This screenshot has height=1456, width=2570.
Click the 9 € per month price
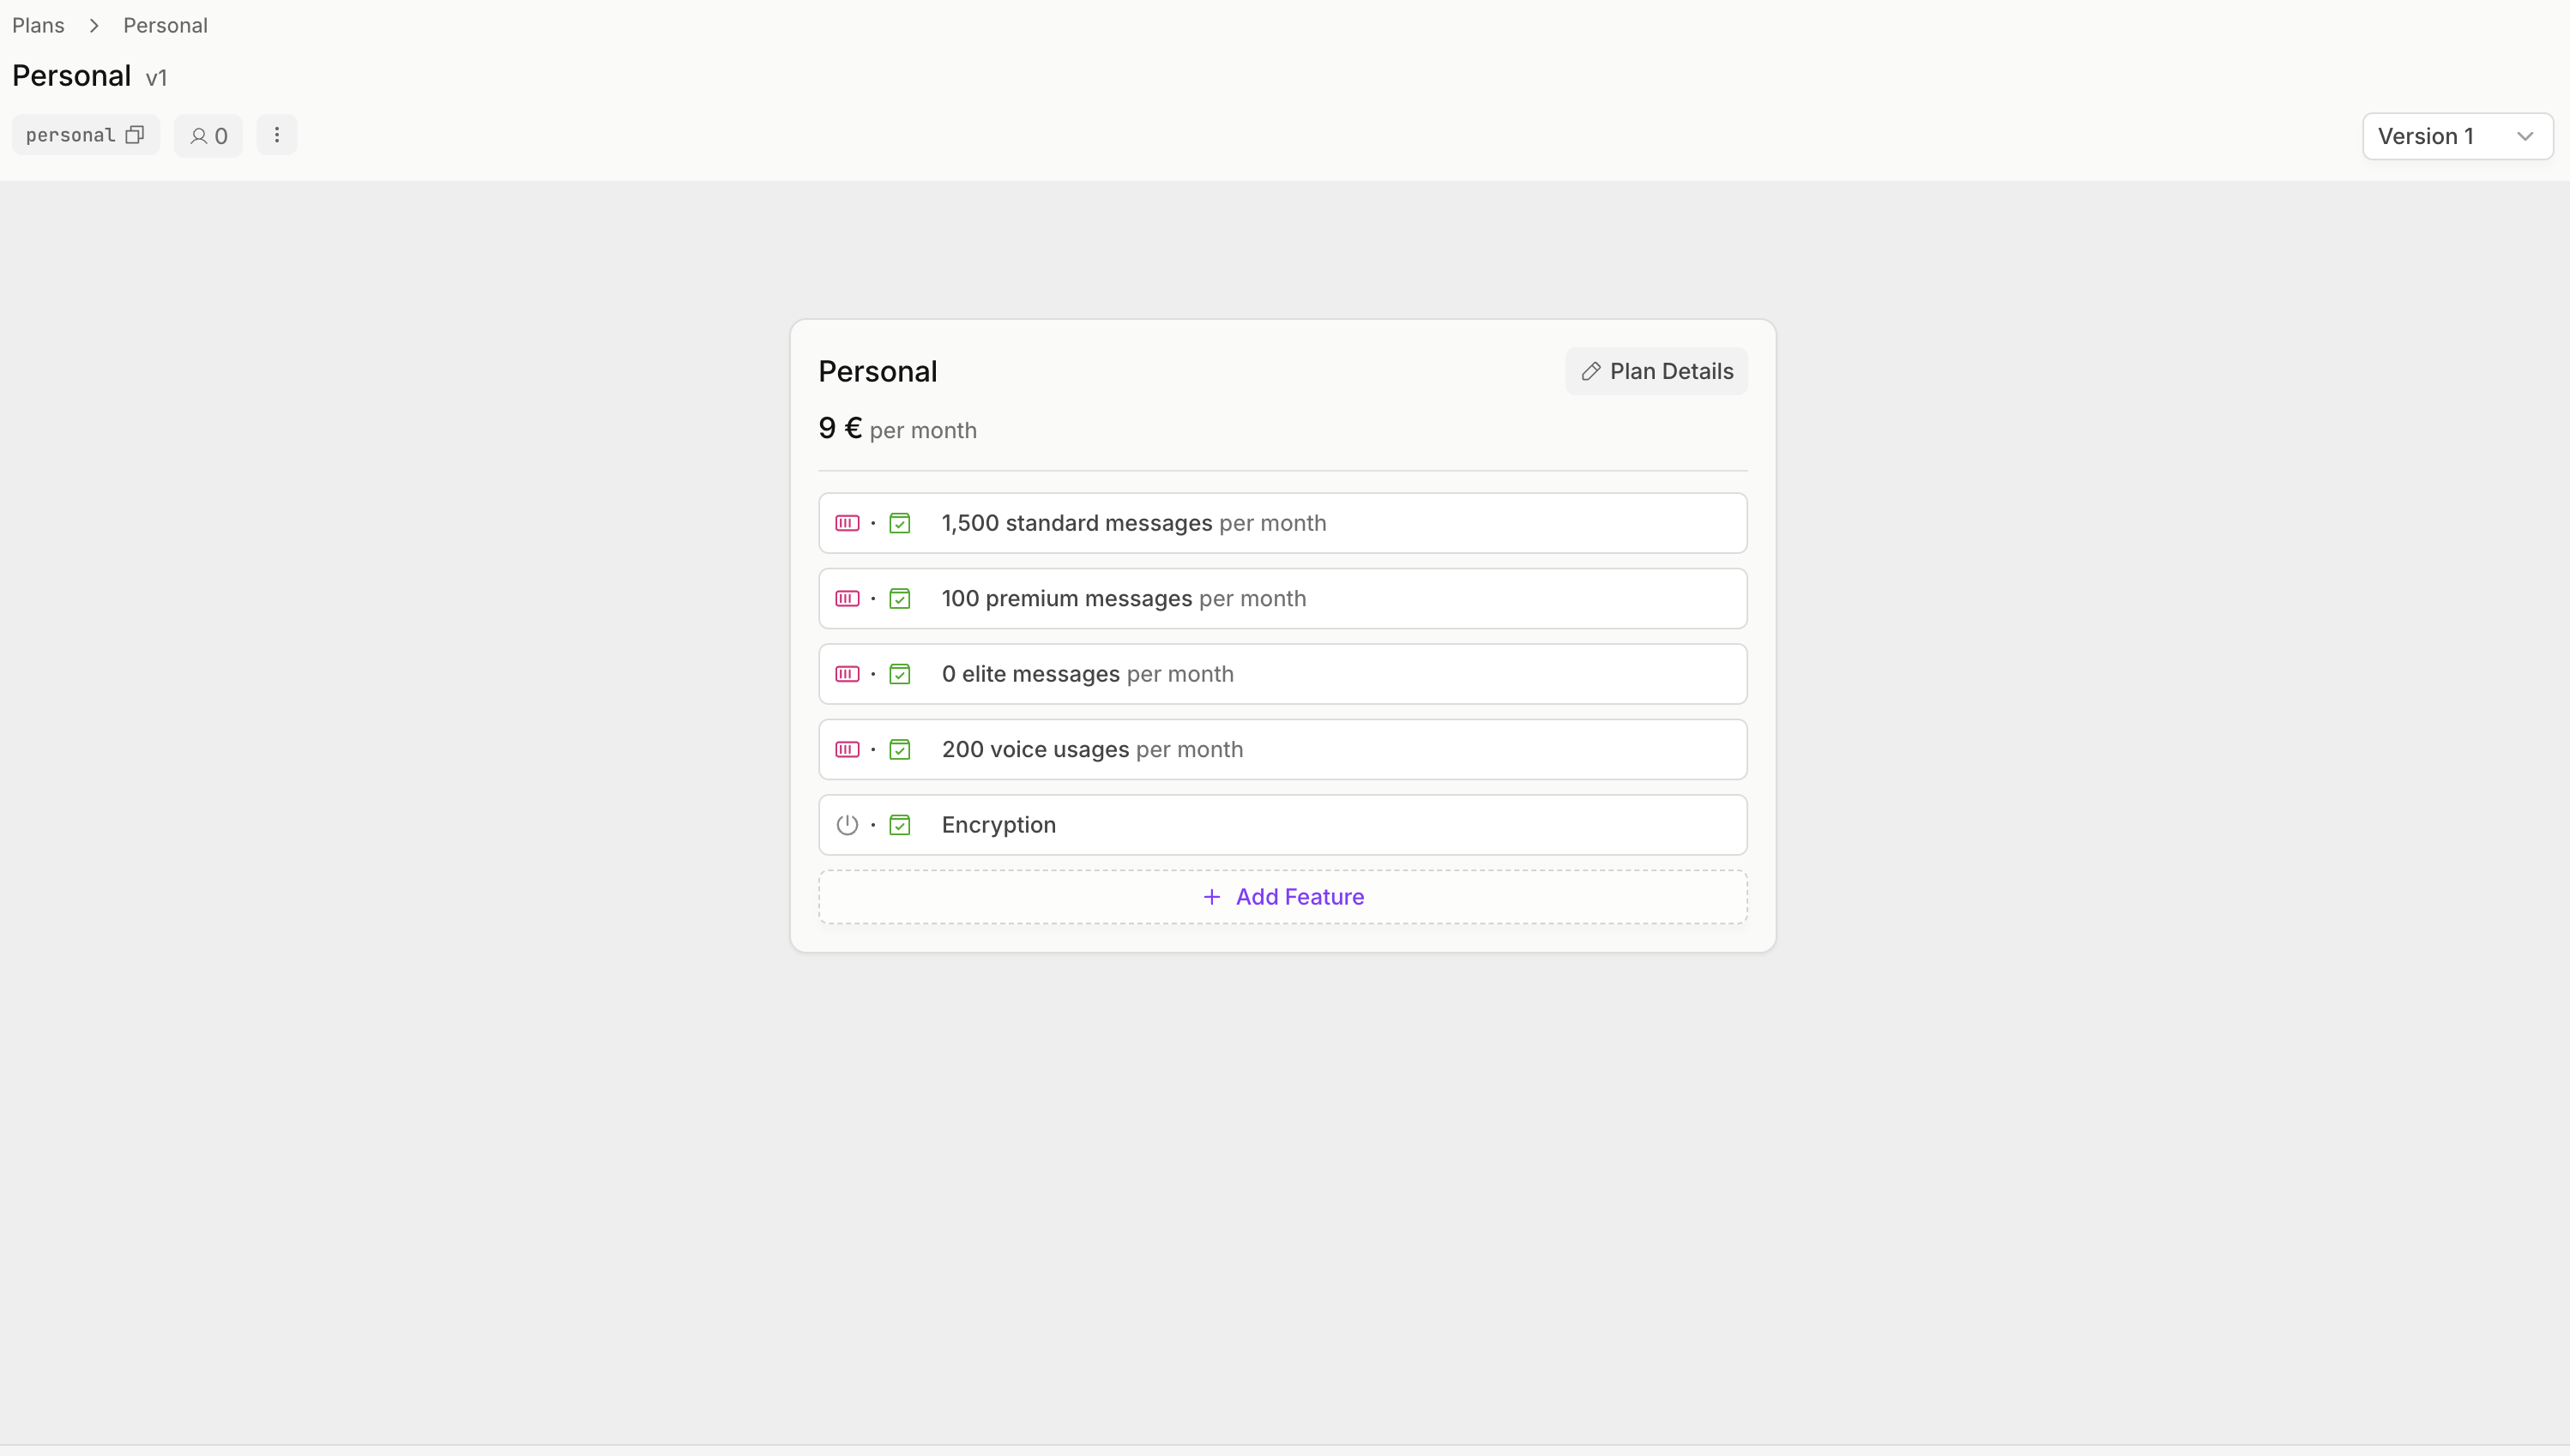897,430
